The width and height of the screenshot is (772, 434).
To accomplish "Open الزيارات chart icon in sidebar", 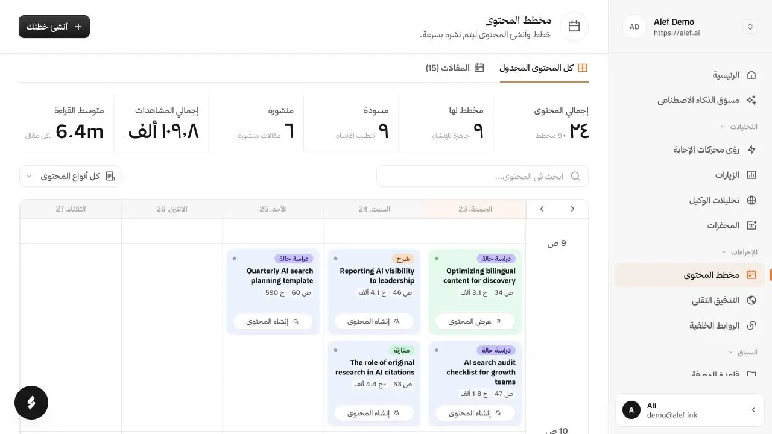I will click(x=751, y=175).
